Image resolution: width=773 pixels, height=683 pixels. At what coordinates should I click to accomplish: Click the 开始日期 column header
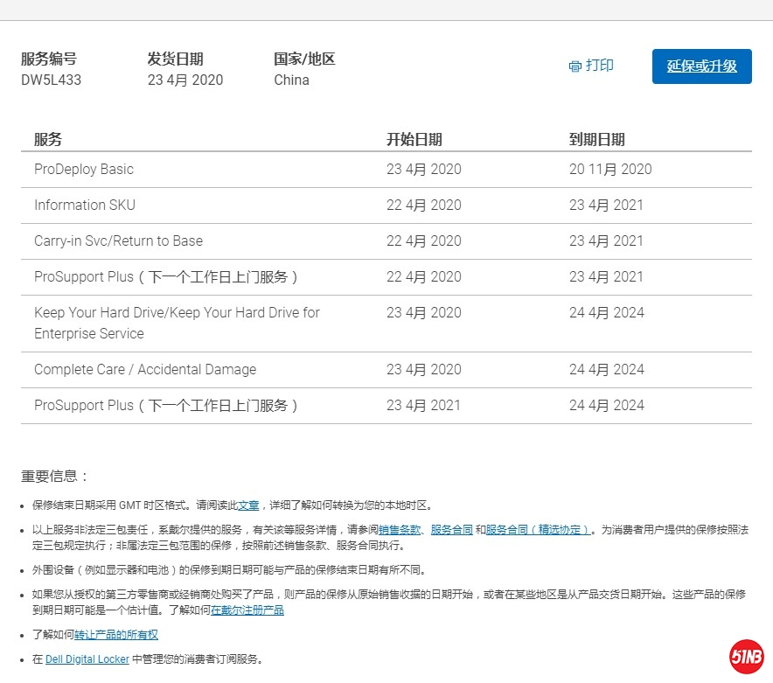[x=414, y=140]
